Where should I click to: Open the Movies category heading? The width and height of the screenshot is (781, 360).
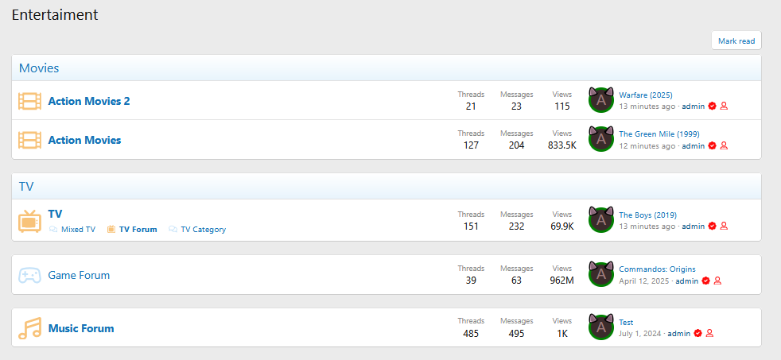[x=39, y=68]
